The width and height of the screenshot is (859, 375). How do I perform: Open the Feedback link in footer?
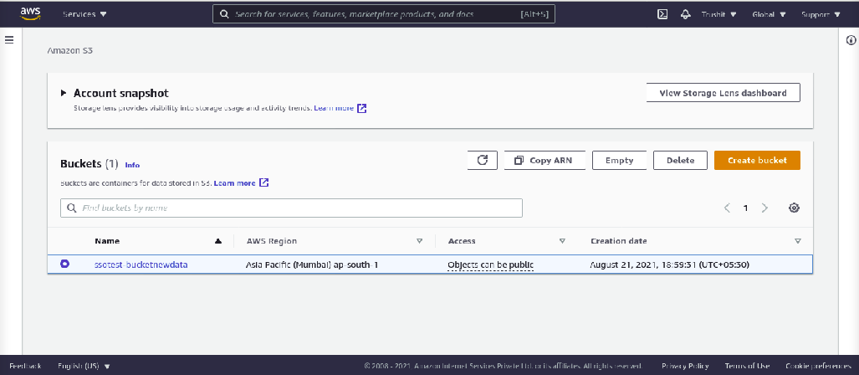pyautogui.click(x=25, y=366)
